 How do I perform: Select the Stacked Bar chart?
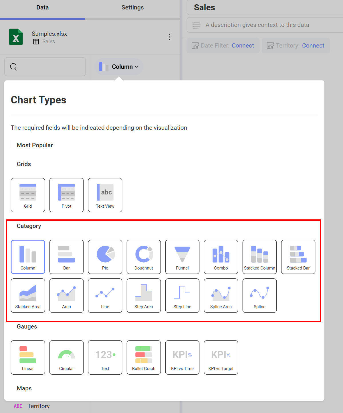(x=298, y=257)
